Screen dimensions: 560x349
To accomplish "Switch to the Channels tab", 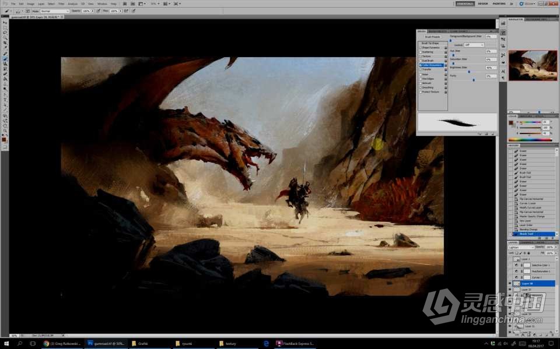I will (526, 242).
